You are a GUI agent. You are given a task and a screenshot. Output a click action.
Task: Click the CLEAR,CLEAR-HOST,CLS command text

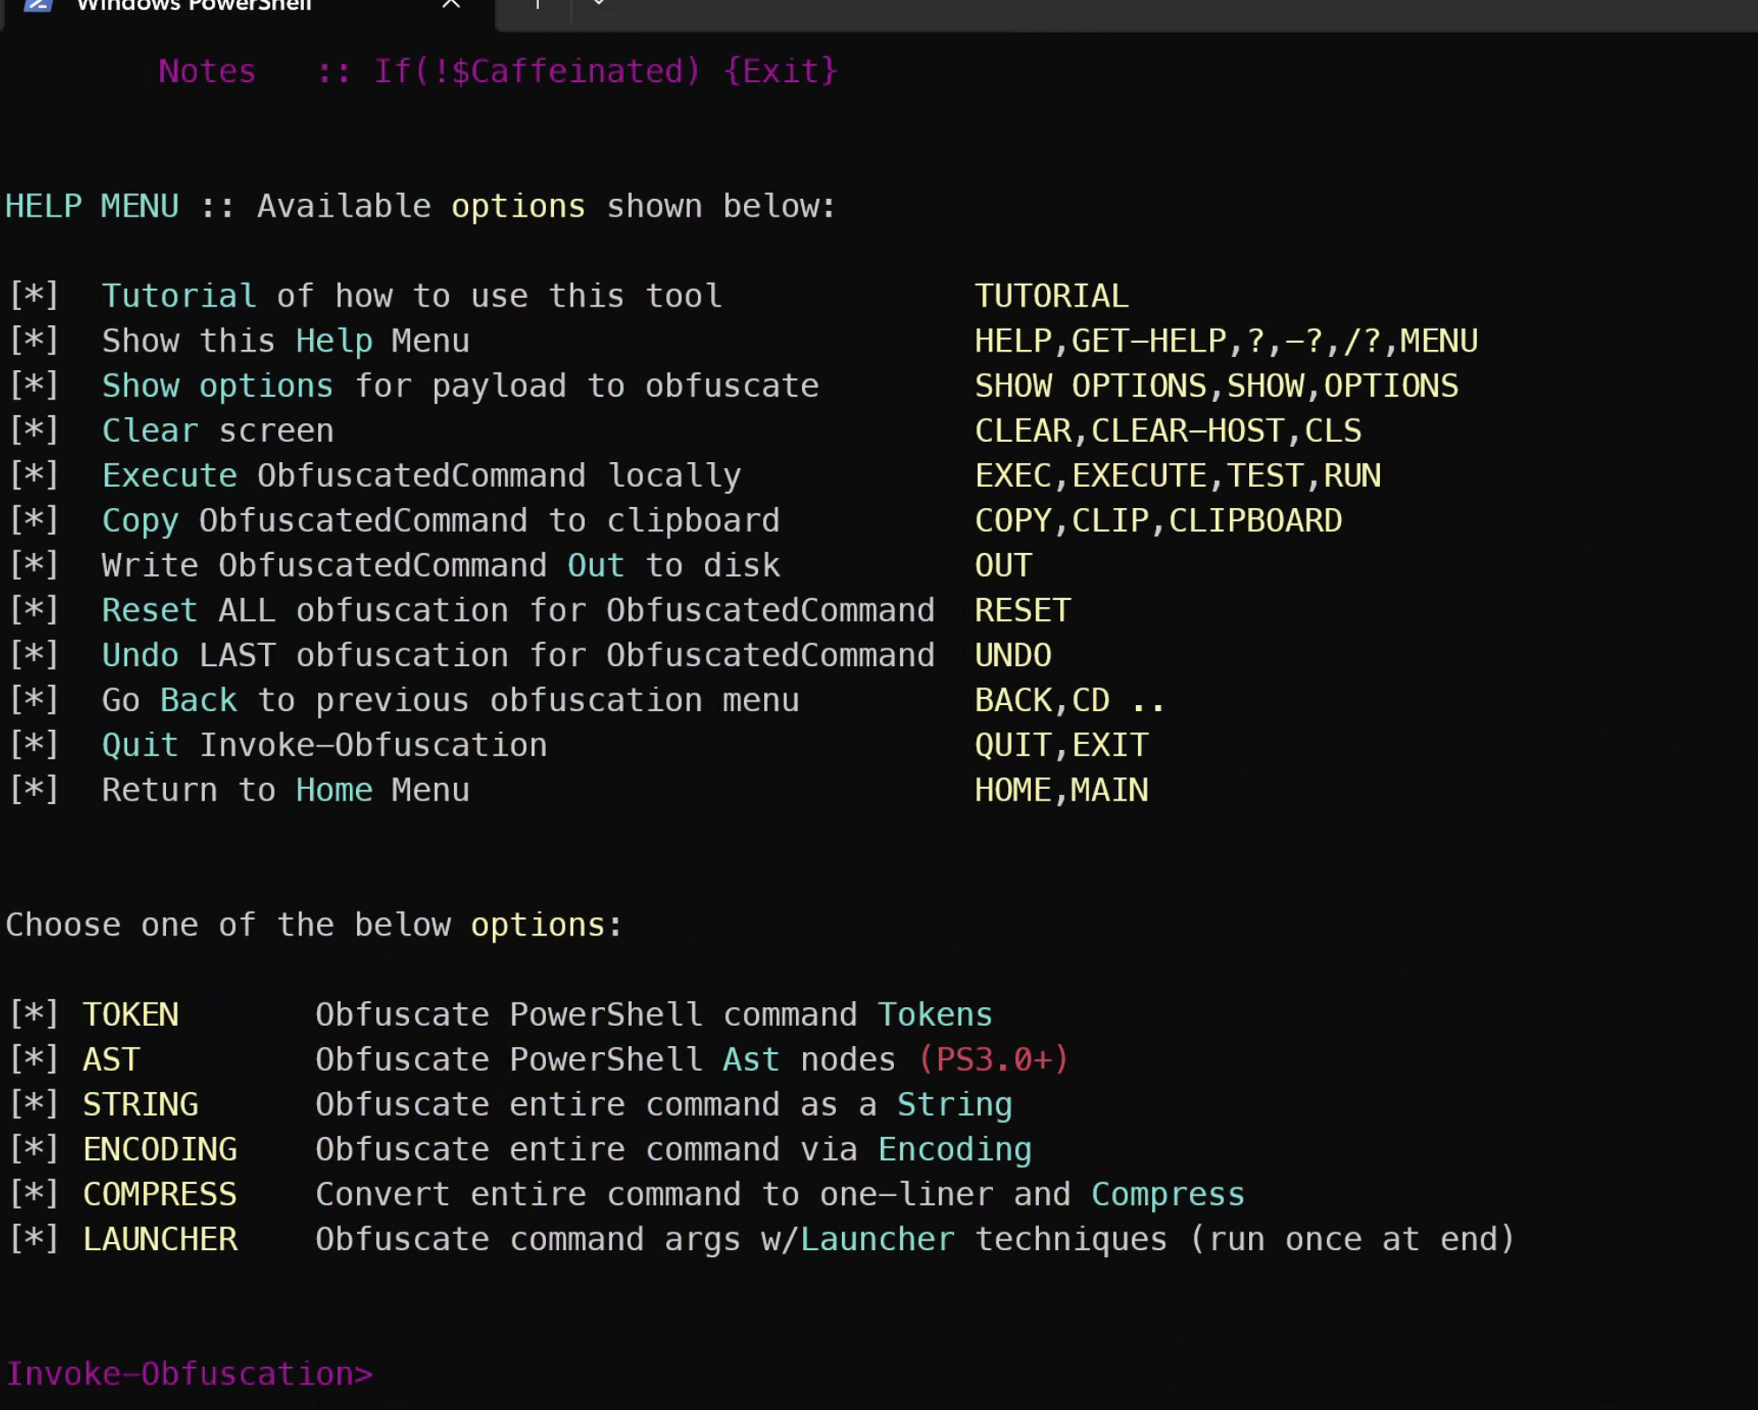(x=1168, y=431)
